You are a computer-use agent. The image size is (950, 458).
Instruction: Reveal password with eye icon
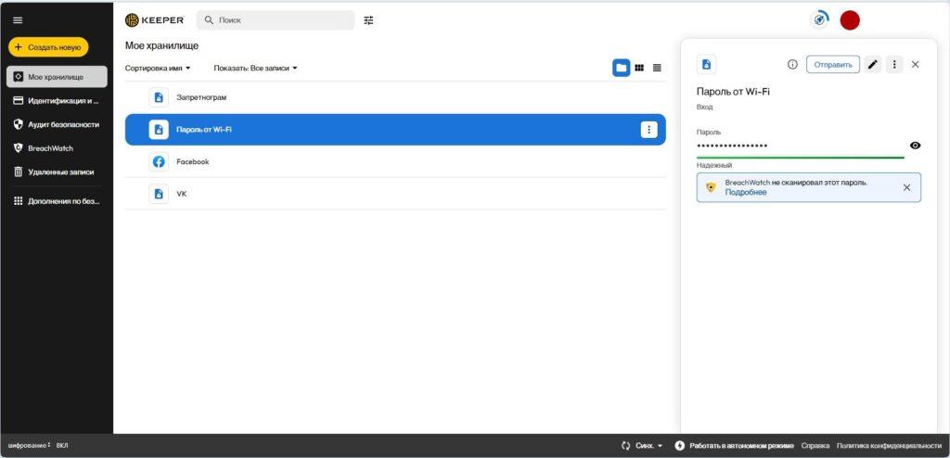[x=916, y=146]
